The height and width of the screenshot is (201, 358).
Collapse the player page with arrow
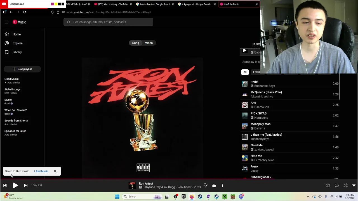point(354,185)
